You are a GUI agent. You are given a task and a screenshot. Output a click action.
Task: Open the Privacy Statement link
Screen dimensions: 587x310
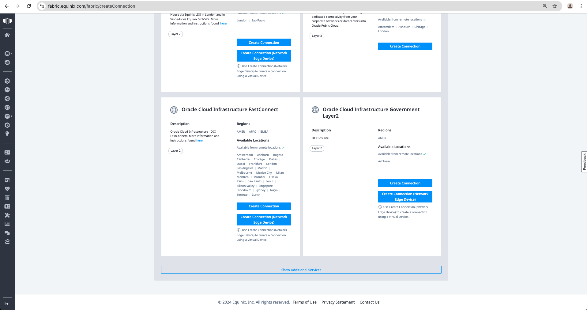(338, 302)
